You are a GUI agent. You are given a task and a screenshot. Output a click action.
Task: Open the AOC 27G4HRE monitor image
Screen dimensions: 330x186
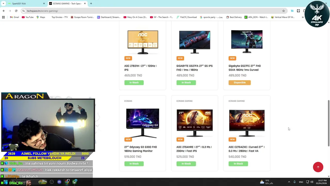195,123
